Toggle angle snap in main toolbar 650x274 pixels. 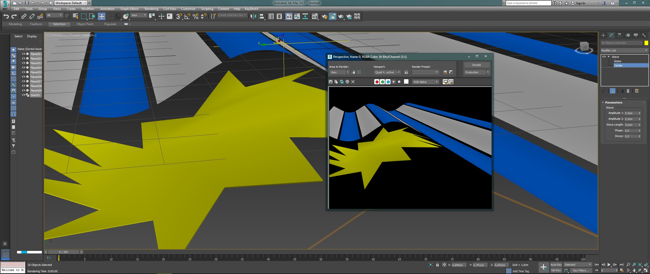pyautogui.click(x=187, y=16)
